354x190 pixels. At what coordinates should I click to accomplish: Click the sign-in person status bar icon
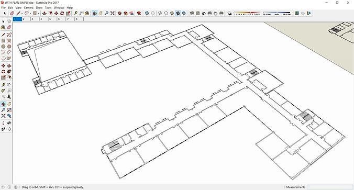point(16,187)
